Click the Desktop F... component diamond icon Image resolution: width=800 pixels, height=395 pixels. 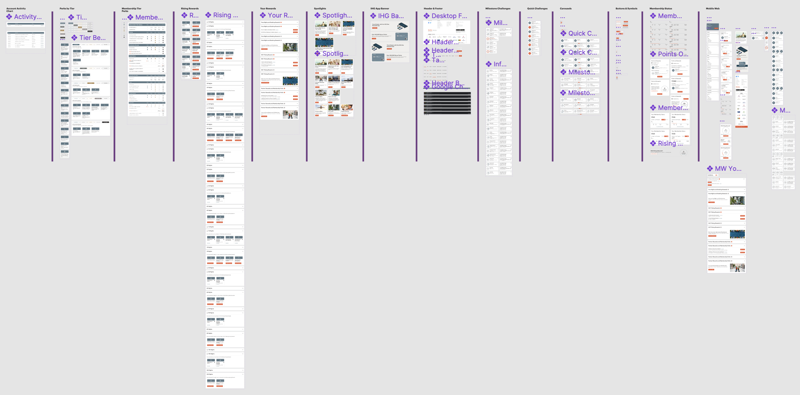[x=427, y=16]
